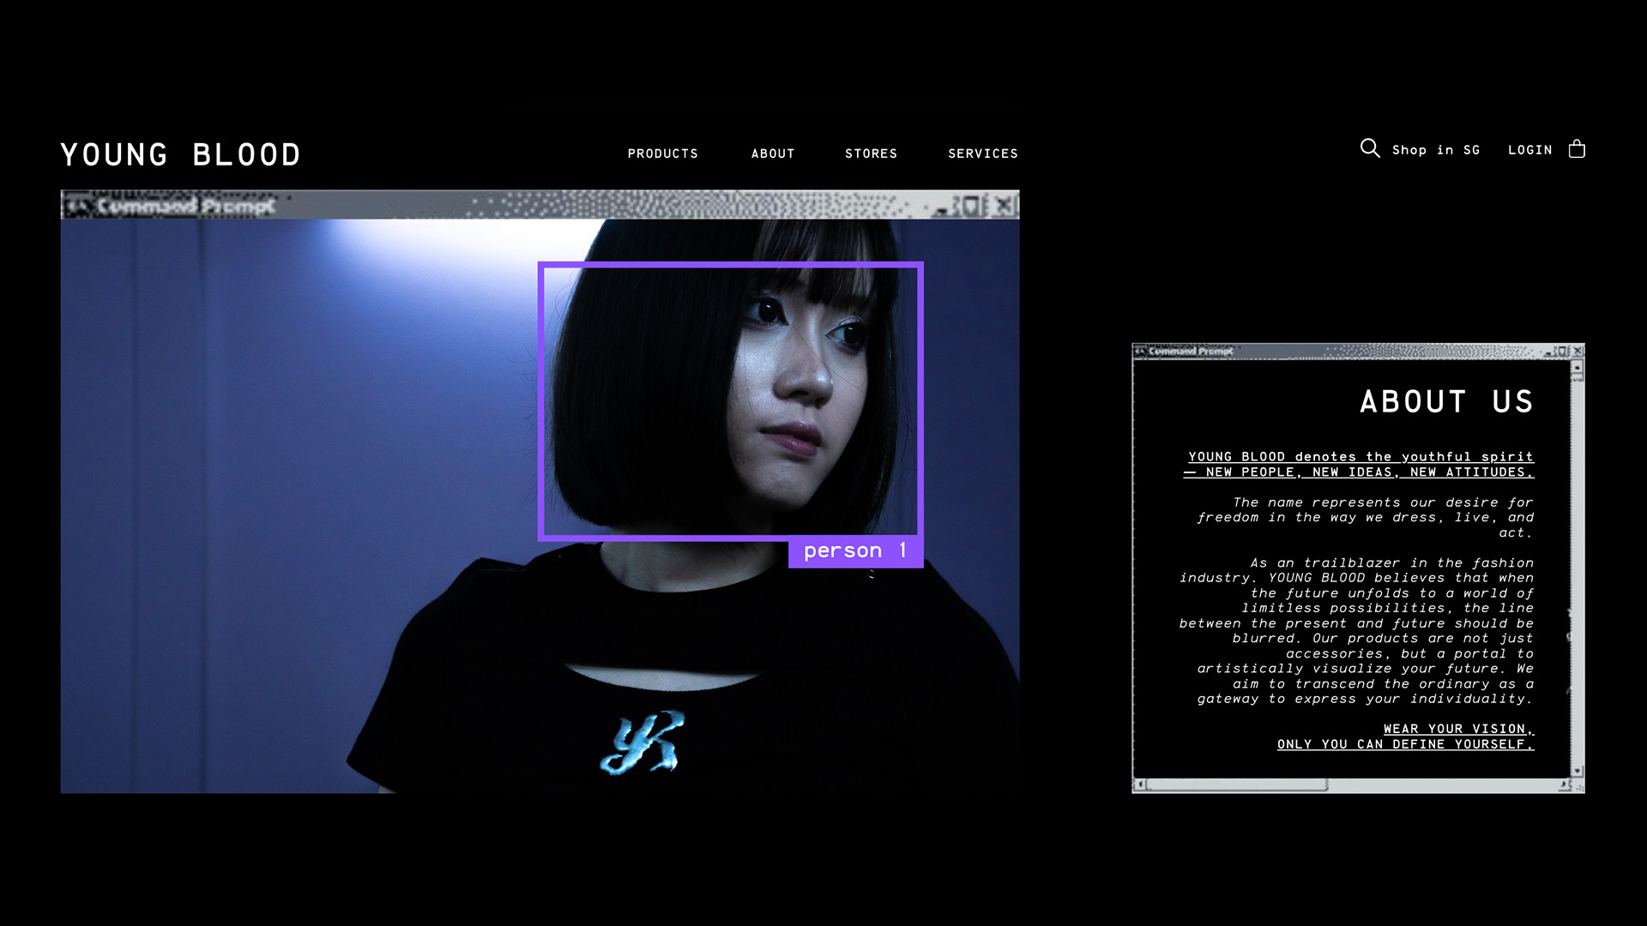Select the SERVICES menu item

coord(983,153)
